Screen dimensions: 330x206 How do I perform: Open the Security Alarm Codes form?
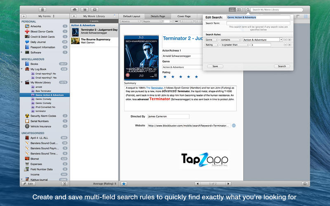coord(45,116)
